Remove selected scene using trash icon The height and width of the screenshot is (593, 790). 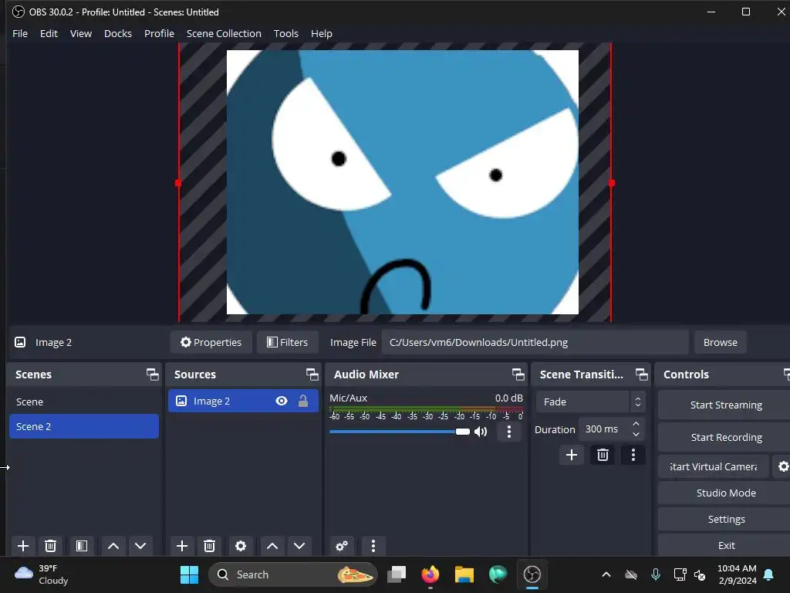click(x=50, y=546)
